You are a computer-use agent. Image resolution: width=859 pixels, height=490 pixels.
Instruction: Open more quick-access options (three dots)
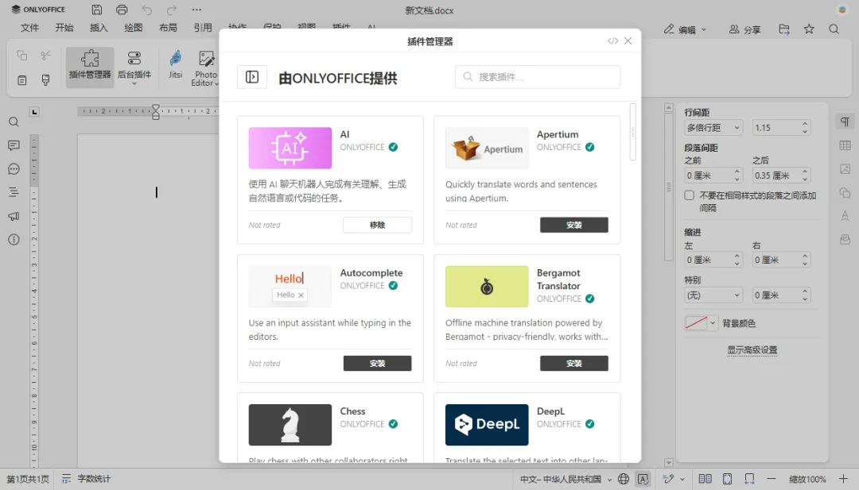(196, 10)
